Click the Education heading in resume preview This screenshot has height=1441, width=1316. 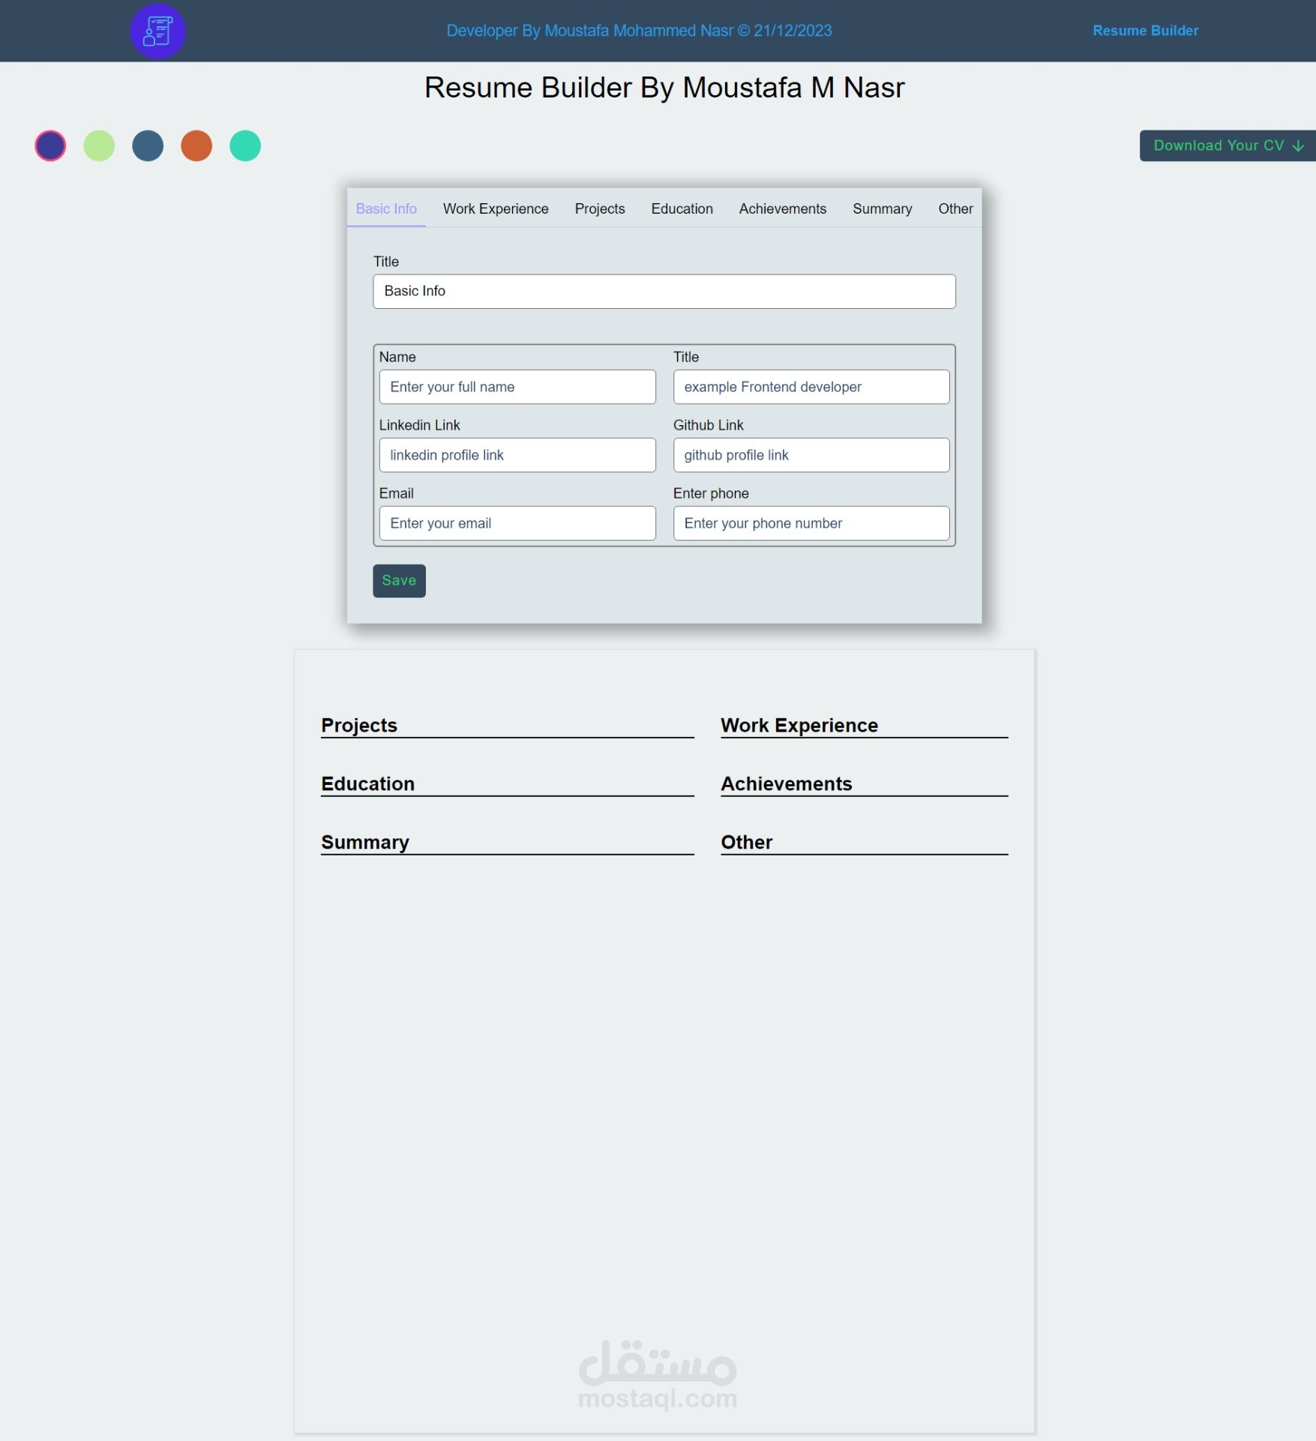pos(367,783)
